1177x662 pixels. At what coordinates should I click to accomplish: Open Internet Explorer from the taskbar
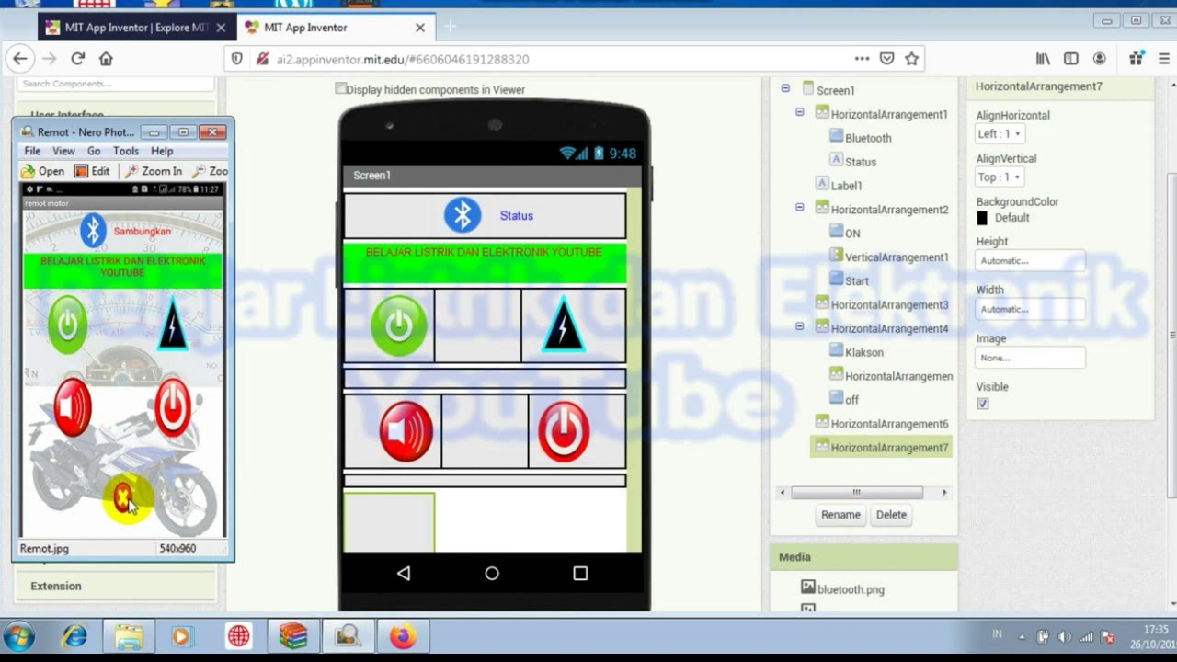pos(74,636)
